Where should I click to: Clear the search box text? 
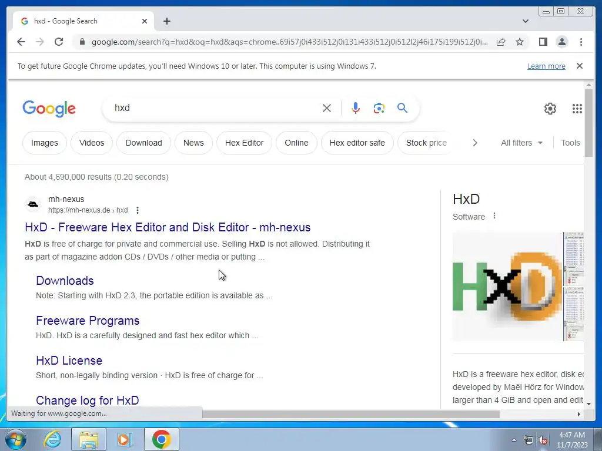pyautogui.click(x=327, y=108)
